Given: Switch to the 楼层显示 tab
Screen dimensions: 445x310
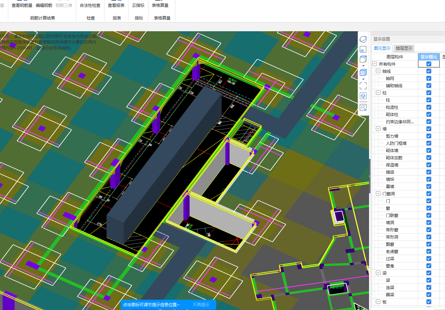Looking at the screenshot, I should click(x=404, y=48).
